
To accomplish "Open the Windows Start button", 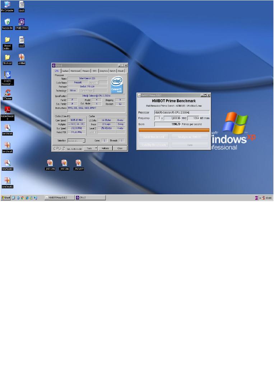I will click(6, 198).
